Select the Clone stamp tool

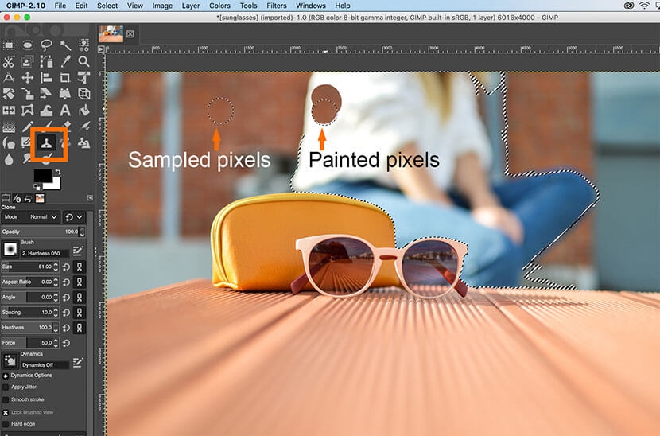[46, 143]
